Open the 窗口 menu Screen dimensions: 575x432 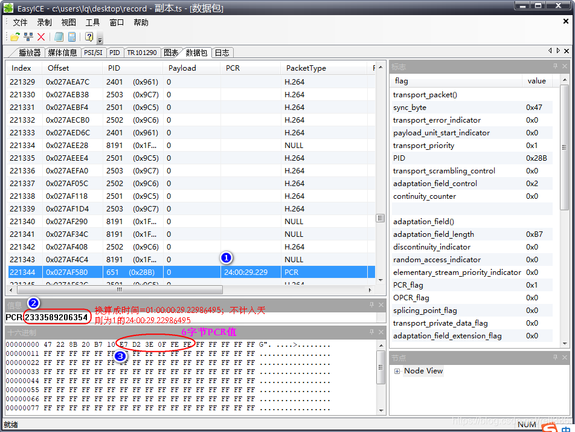117,22
